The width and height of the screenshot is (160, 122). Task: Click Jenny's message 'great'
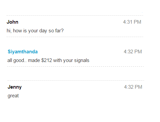point(13,96)
